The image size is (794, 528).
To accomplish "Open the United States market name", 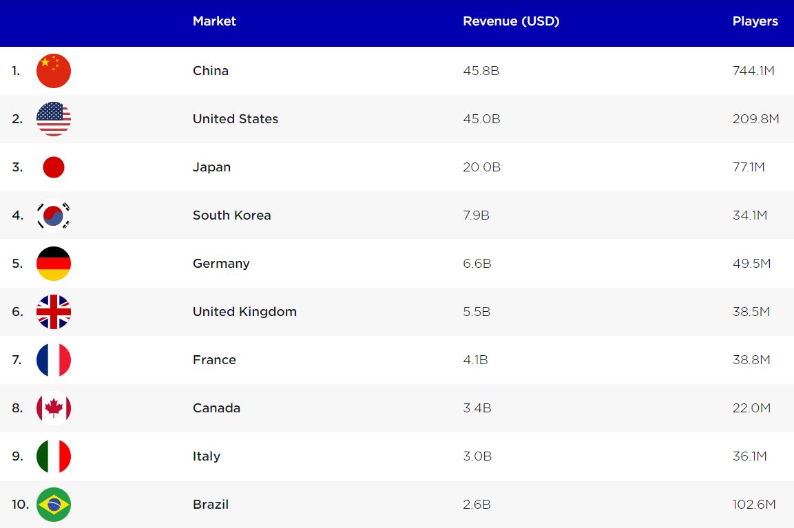I will click(x=236, y=119).
